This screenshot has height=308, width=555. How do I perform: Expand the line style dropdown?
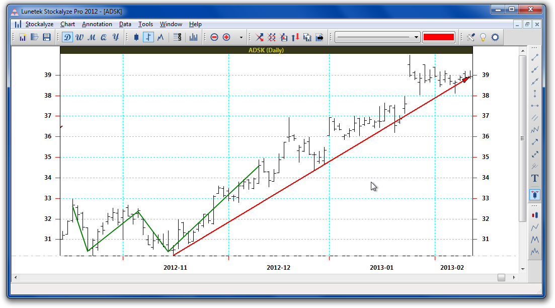(x=416, y=37)
